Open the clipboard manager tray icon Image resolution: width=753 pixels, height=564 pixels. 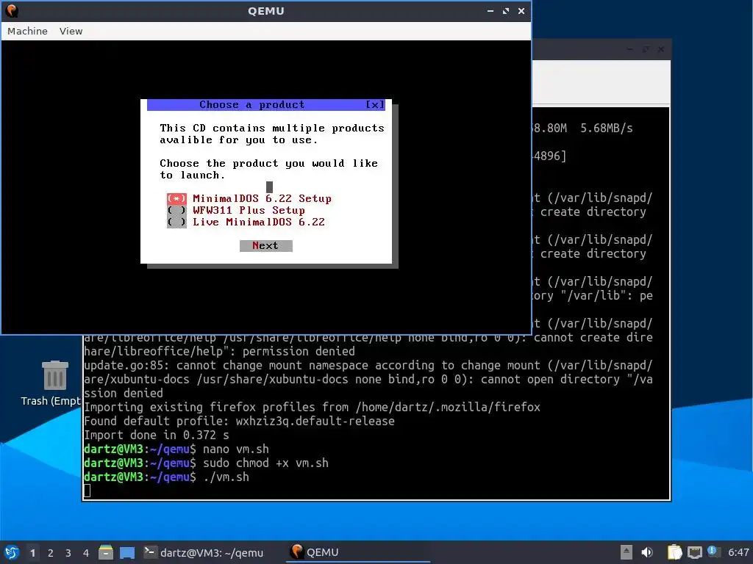click(674, 552)
